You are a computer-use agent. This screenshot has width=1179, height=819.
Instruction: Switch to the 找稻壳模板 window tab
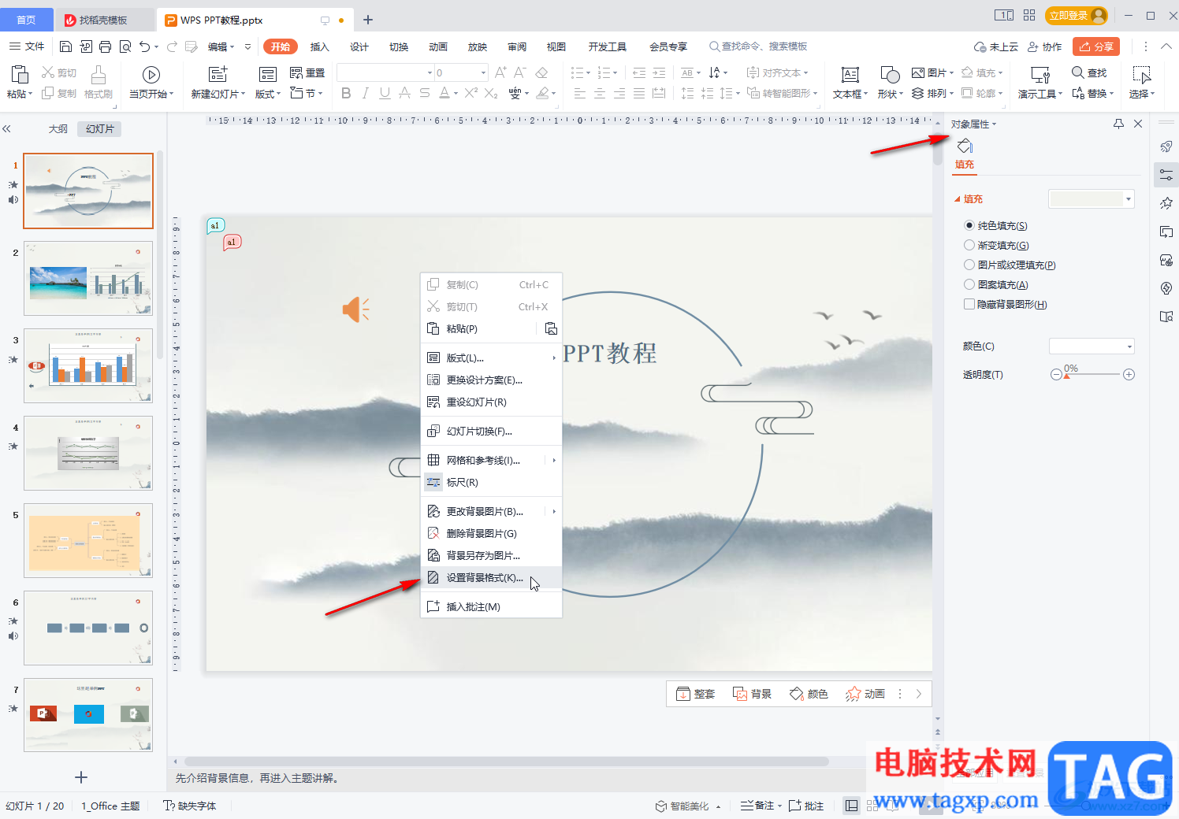tap(102, 20)
